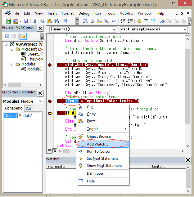Click the Indent toolbar icon
This screenshot has width=194, height=197.
(x=123, y=21)
